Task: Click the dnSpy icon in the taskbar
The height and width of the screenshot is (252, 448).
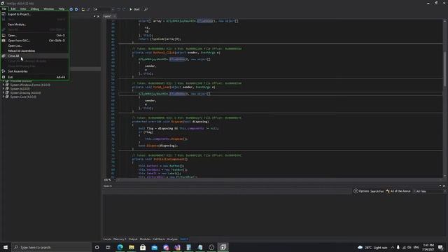Action: coord(223,247)
